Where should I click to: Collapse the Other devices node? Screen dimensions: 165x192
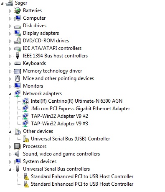(10, 132)
